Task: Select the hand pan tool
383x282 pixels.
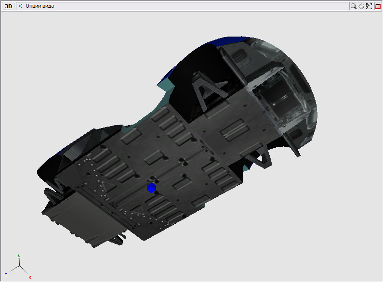Action: click(x=361, y=6)
